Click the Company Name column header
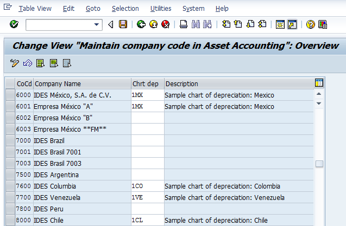346x226 pixels. coord(81,83)
